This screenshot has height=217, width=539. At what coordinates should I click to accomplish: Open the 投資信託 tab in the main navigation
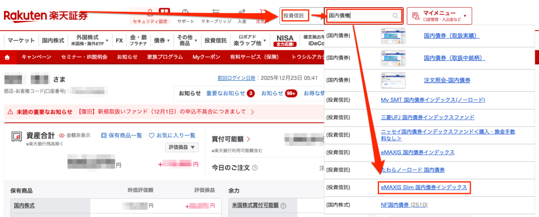(x=216, y=40)
